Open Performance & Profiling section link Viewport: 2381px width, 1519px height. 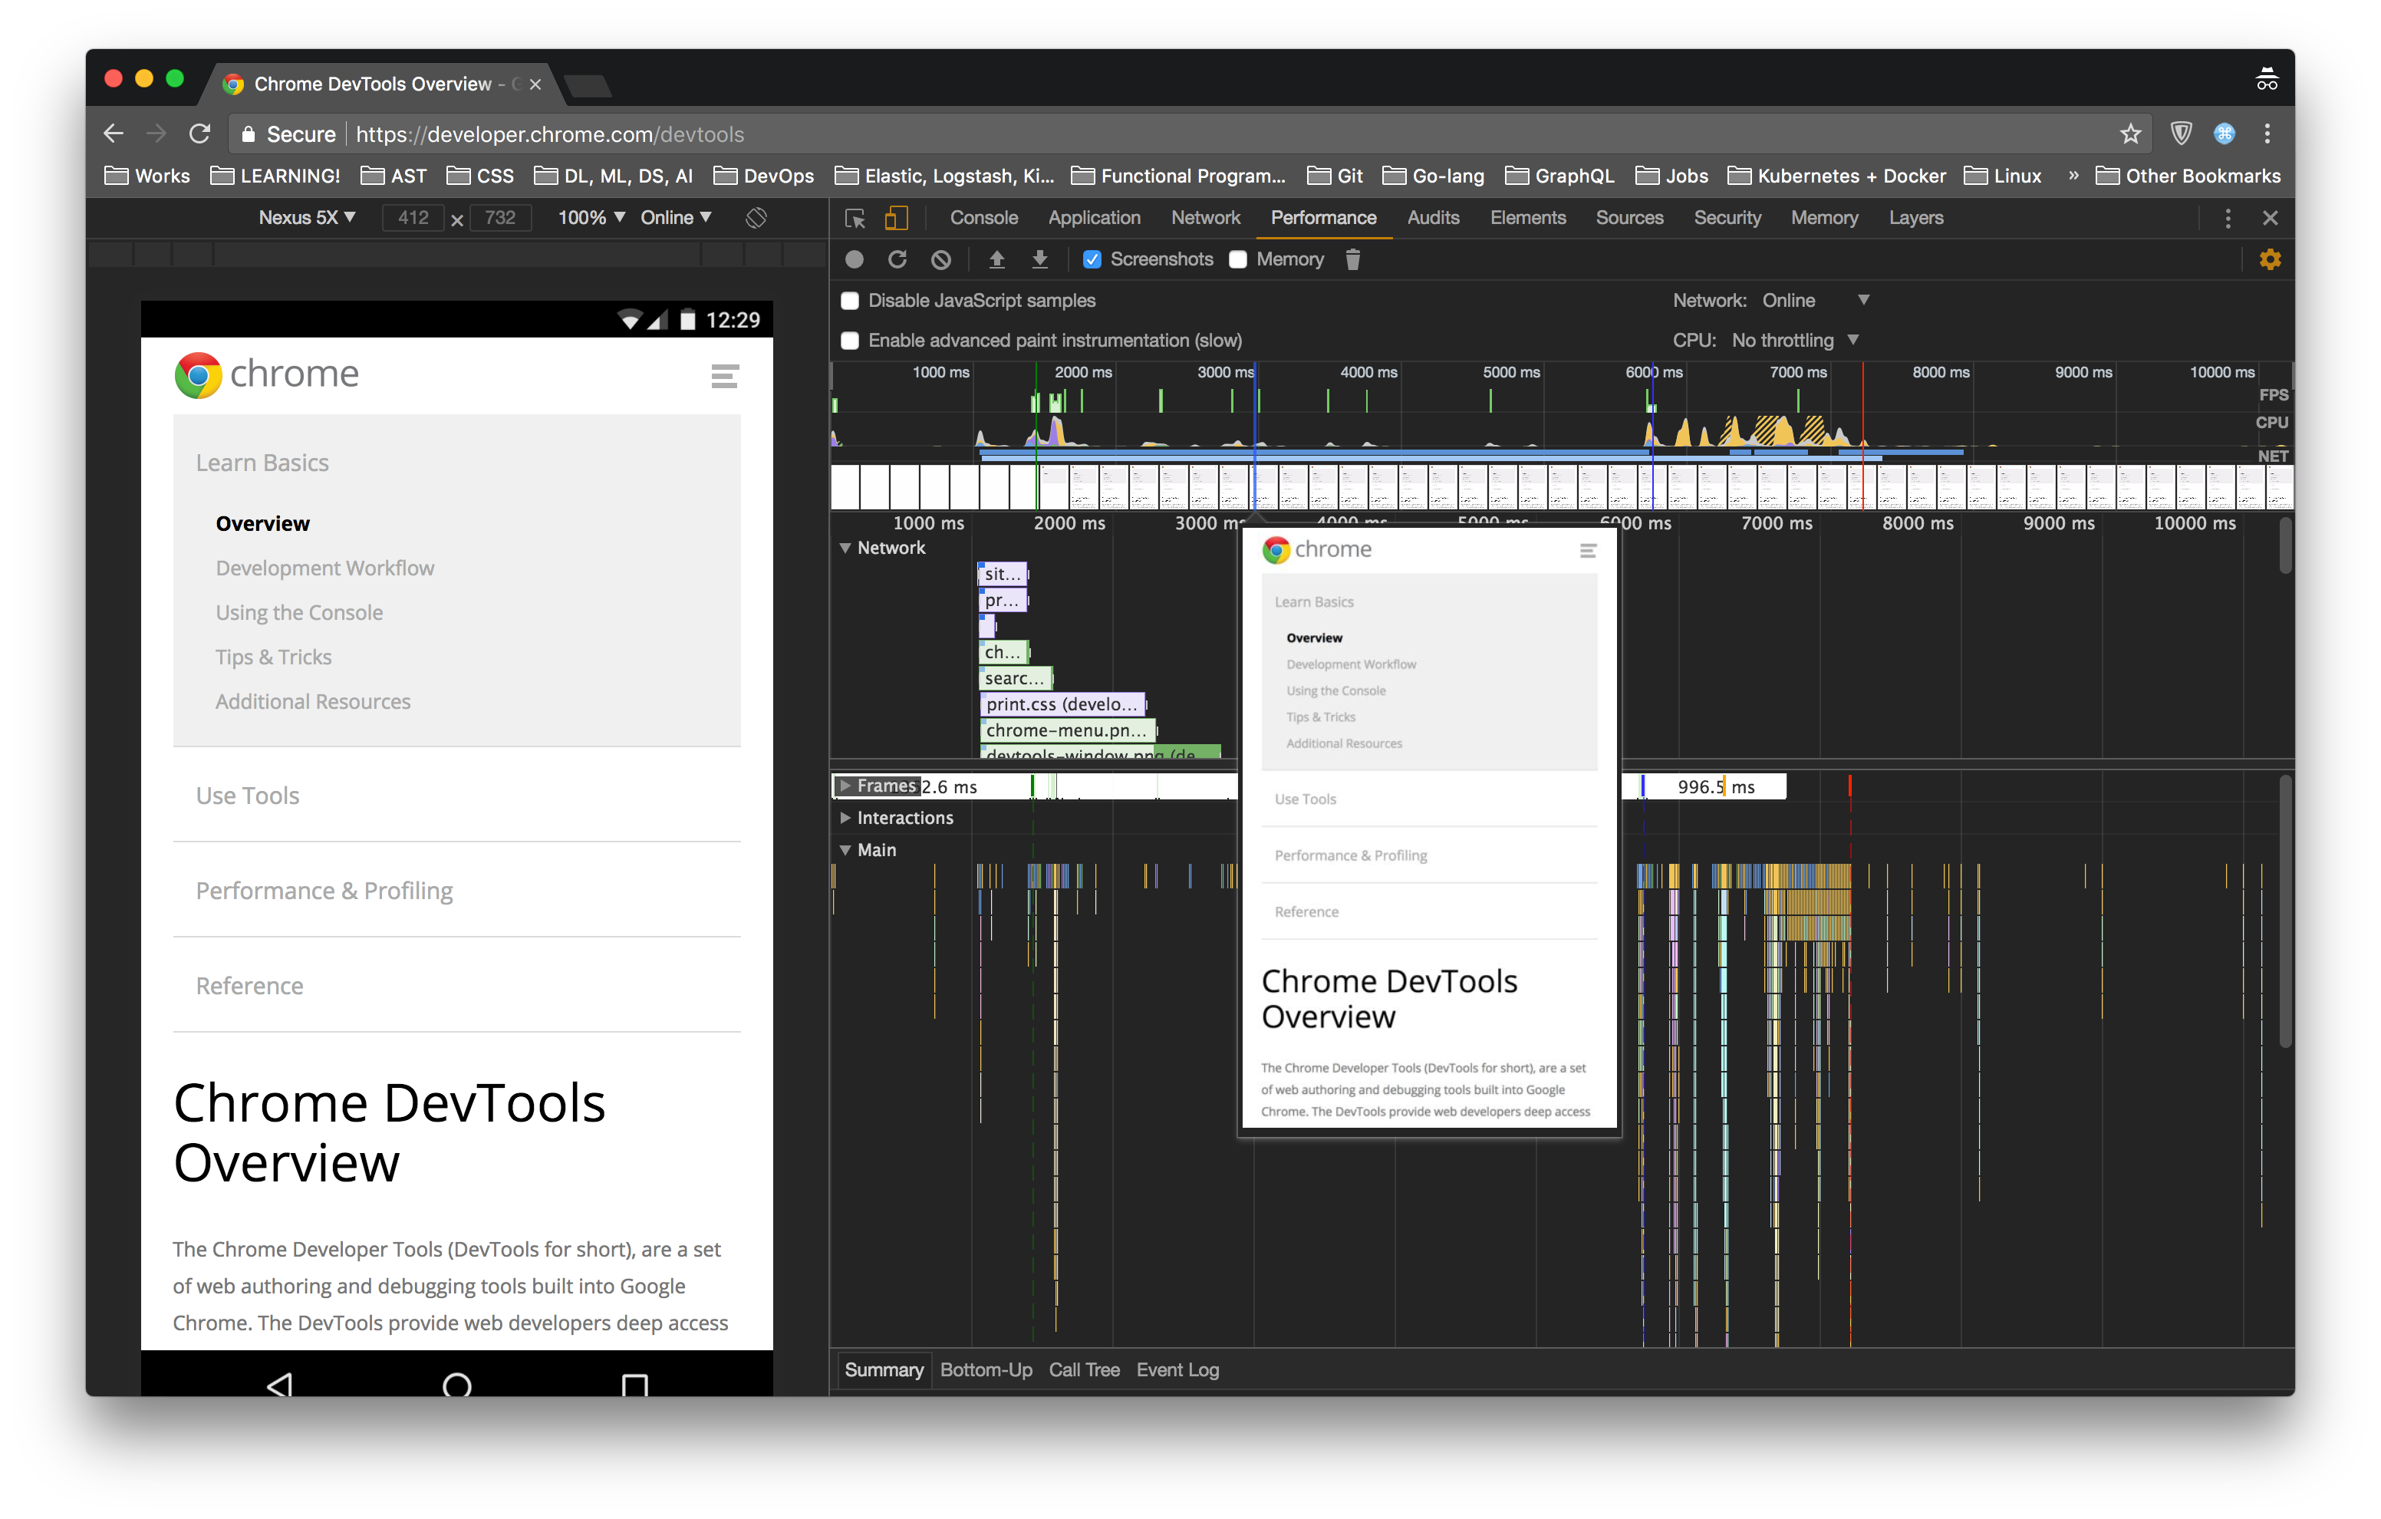[x=324, y=890]
